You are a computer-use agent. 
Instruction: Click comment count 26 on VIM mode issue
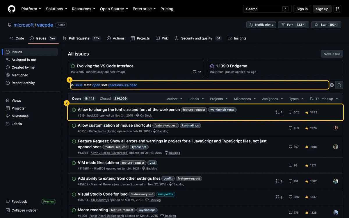[x=293, y=165]
